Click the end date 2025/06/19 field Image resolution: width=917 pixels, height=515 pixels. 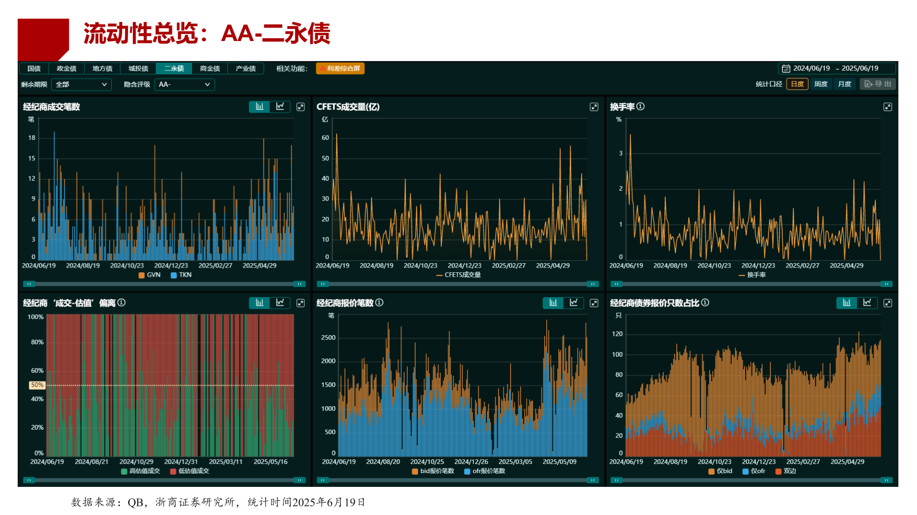coord(860,69)
